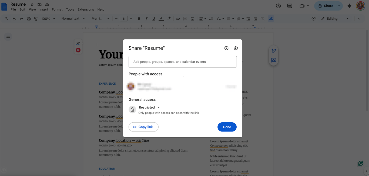The width and height of the screenshot is (369, 176).
Task: Insert a link from toolbar
Action: pos(178,19)
